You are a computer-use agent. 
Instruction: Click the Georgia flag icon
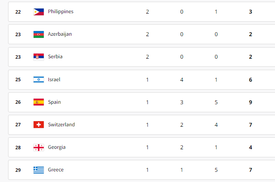tap(39, 148)
